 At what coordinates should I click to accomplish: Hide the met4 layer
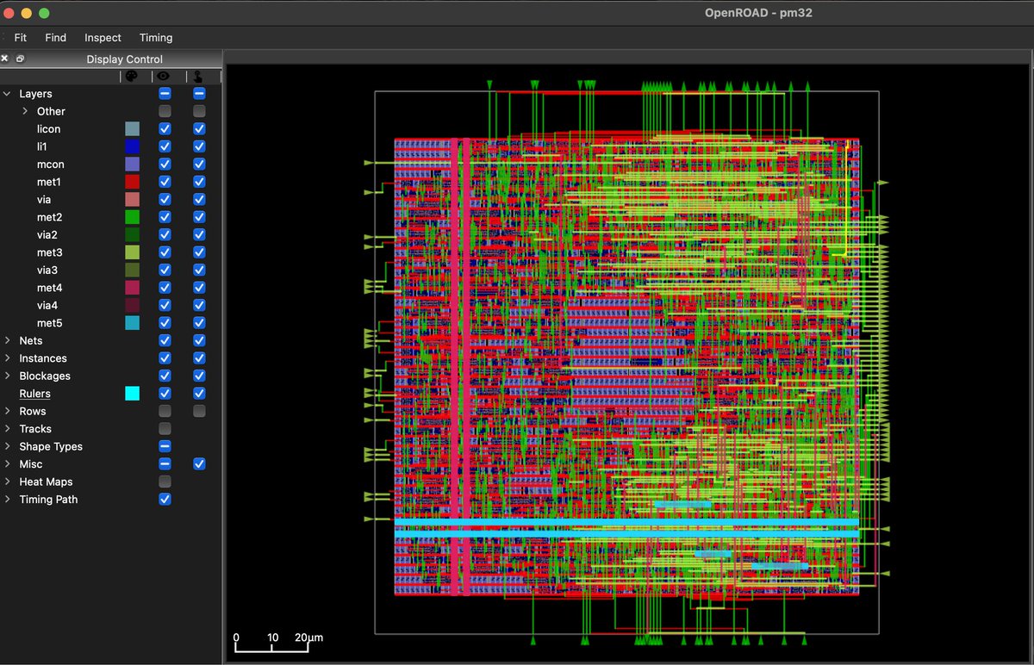(165, 288)
